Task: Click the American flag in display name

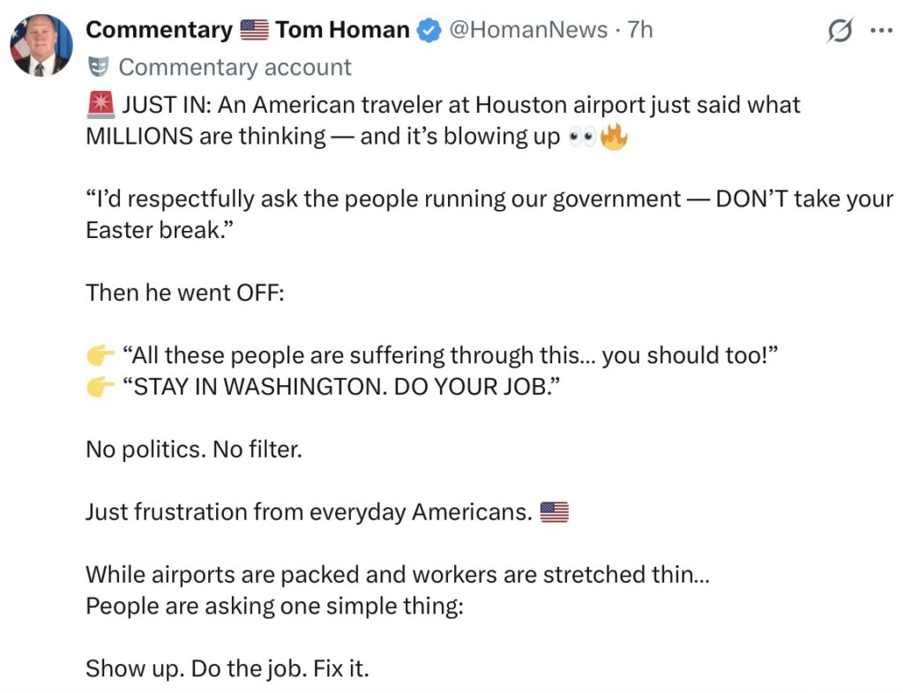Action: point(254,30)
